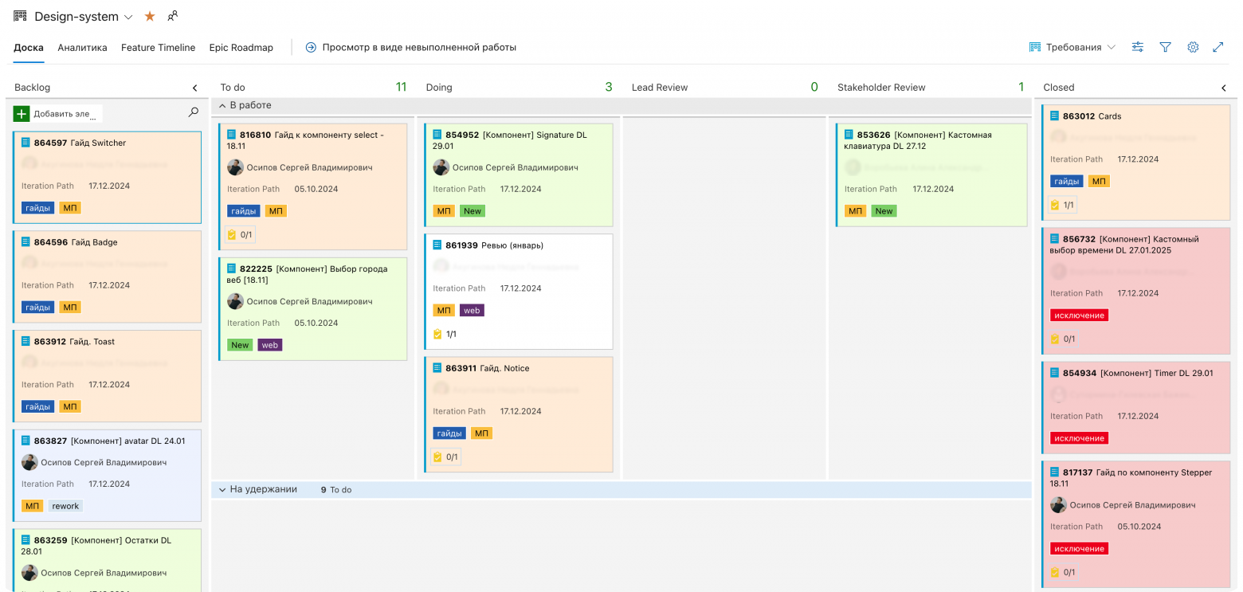Open board settings gear icon
Viewport: 1243px width, 592px height.
[1193, 48]
